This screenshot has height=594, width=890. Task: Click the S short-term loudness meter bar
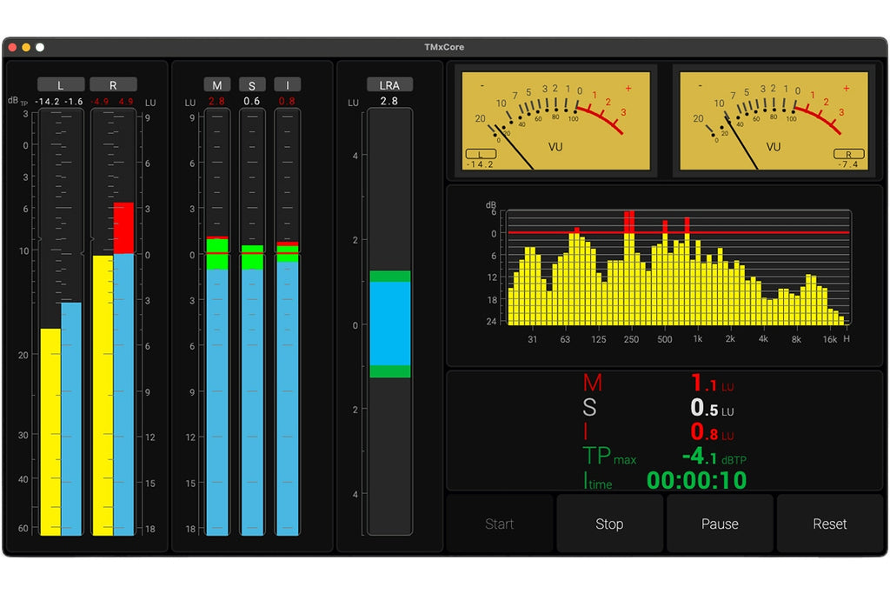[252, 322]
